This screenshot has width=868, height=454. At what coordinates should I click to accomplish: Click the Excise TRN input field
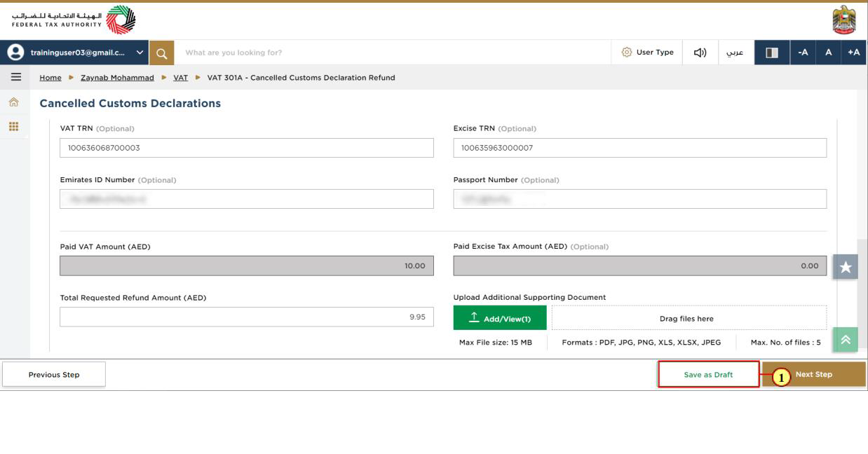point(640,148)
